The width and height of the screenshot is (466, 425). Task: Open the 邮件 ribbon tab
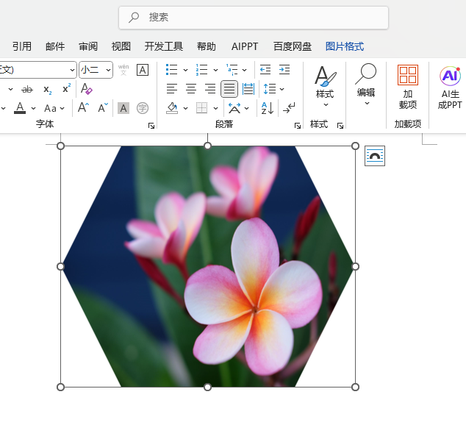point(55,46)
